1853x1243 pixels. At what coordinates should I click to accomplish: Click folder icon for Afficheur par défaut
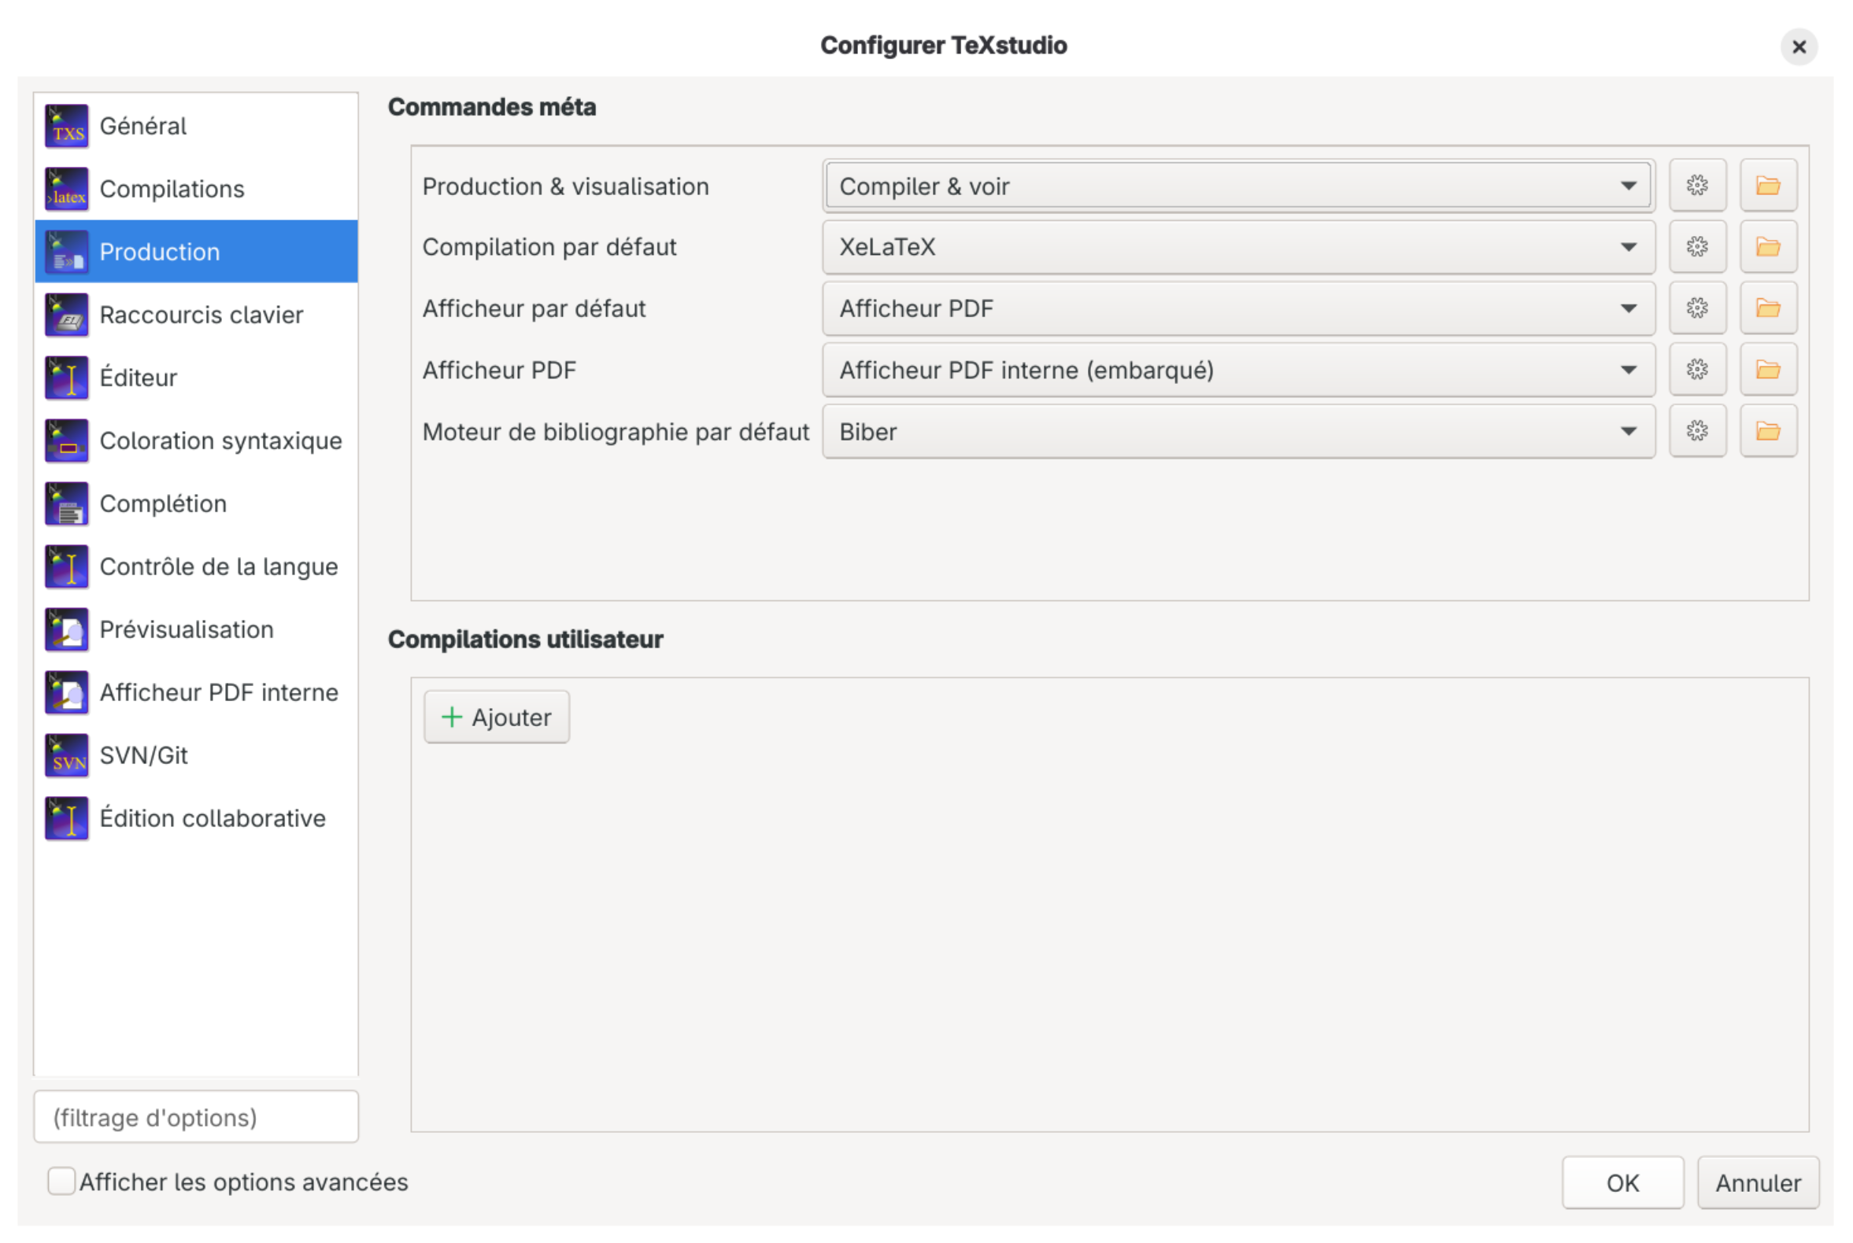pyautogui.click(x=1768, y=308)
